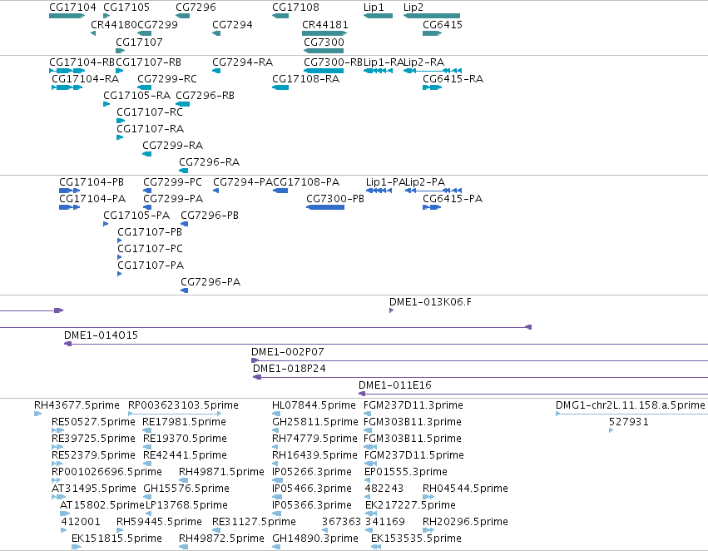Click the DME1-014O15 clone
Image resolution: width=708 pixels, height=551 pixels.
pyautogui.click(x=386, y=344)
